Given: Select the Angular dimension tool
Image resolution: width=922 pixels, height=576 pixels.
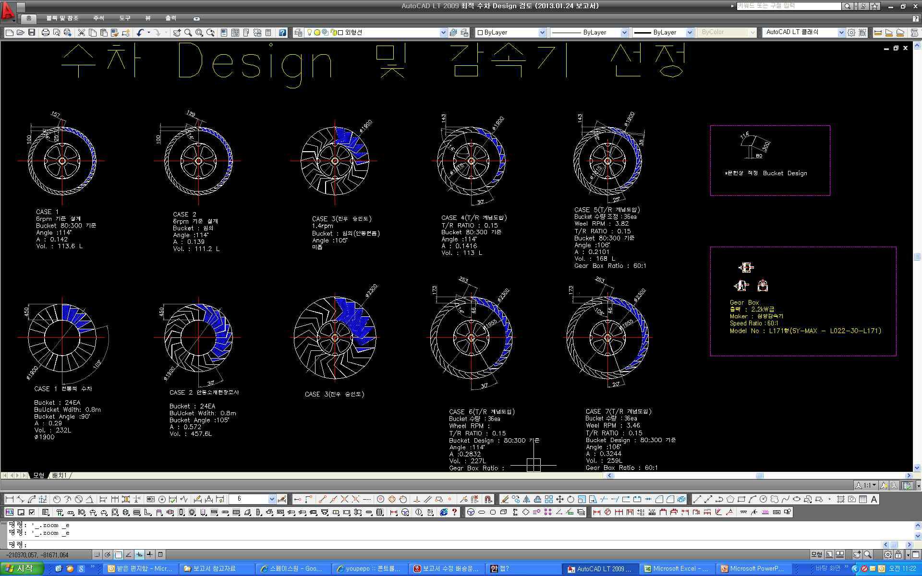Looking at the screenshot, I should point(89,499).
